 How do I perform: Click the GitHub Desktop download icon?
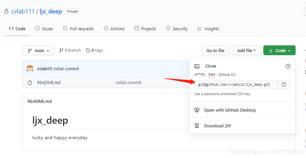197,110
